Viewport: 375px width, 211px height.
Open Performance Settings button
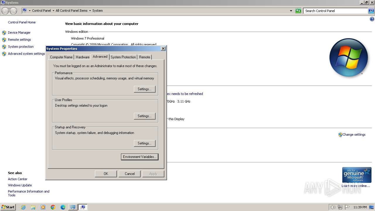[x=144, y=89]
